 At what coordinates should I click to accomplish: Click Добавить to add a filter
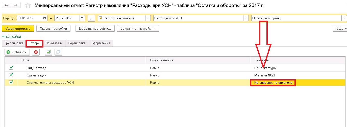[x=17, y=52]
